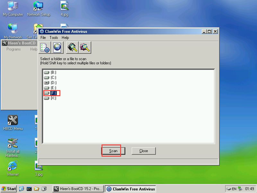Select drive (F:) in the list
Viewport: 257px width, 193px height.
click(50, 93)
